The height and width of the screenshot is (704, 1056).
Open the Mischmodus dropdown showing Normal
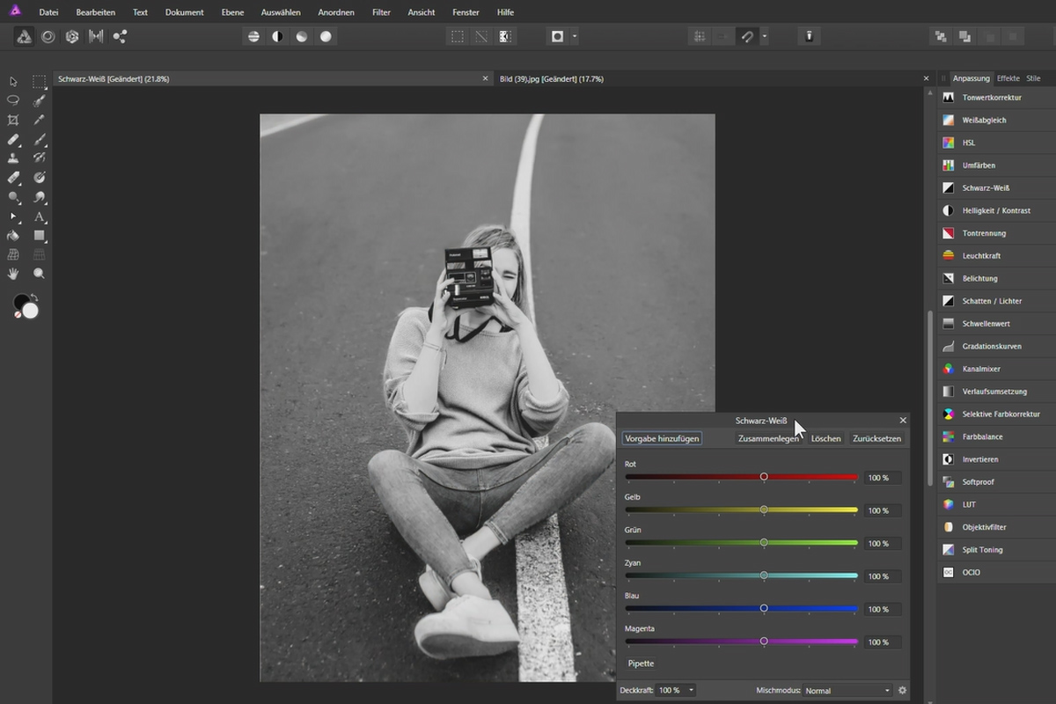coord(847,690)
